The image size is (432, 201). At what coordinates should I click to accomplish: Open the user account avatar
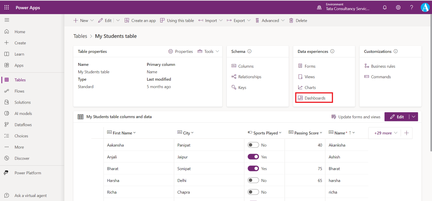point(425,8)
